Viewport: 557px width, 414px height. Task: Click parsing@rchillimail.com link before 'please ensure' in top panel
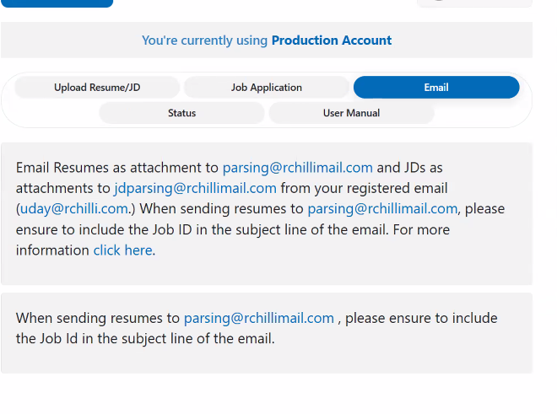pos(382,208)
